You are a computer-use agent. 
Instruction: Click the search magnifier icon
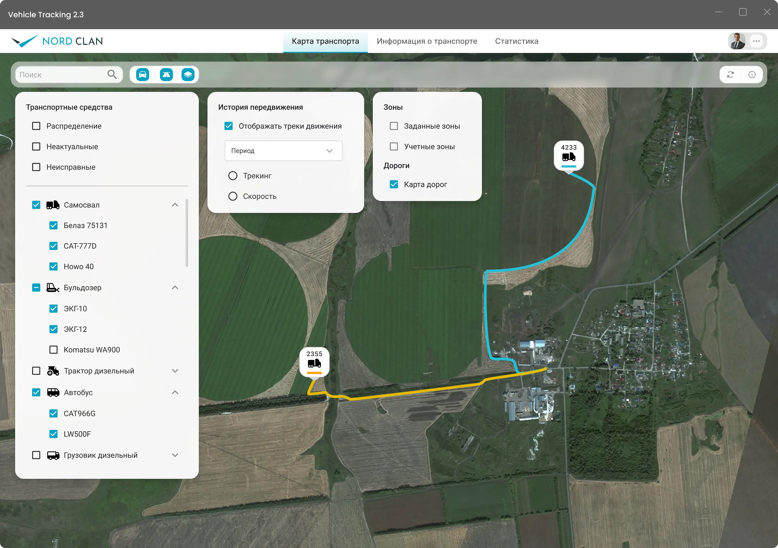[x=112, y=74]
